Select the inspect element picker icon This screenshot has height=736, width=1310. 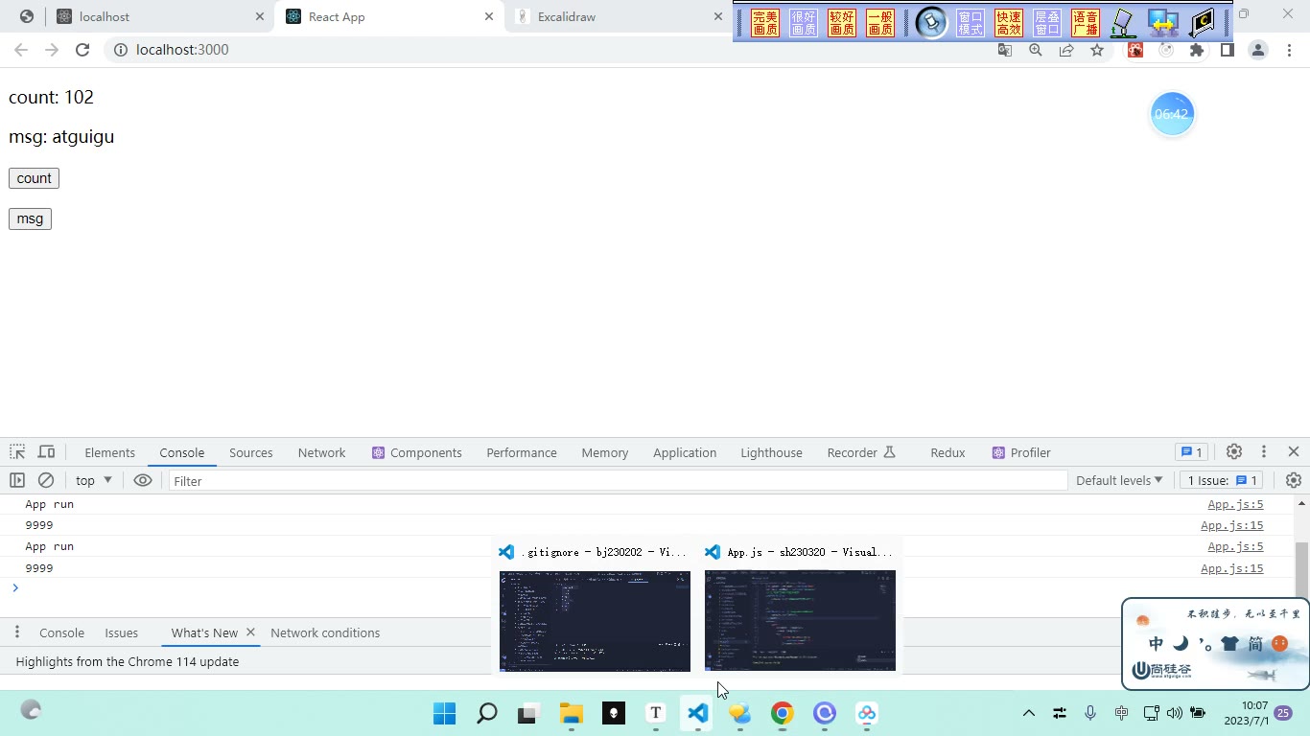[x=17, y=452]
